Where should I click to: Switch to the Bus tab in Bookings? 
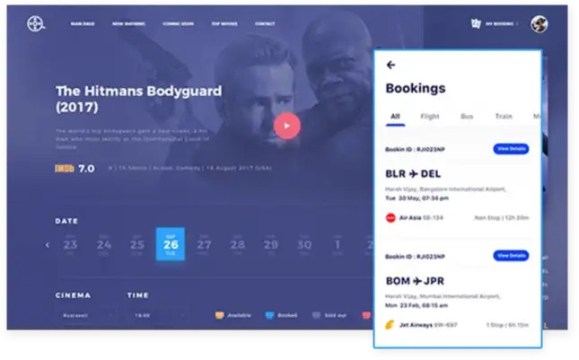pyautogui.click(x=467, y=117)
